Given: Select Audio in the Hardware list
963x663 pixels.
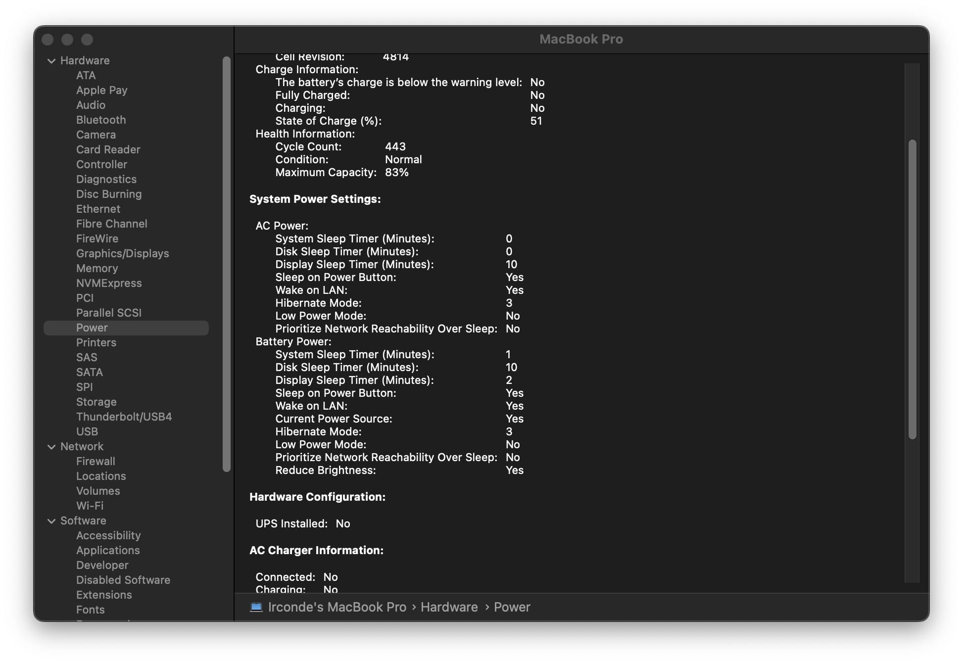Looking at the screenshot, I should click(91, 105).
